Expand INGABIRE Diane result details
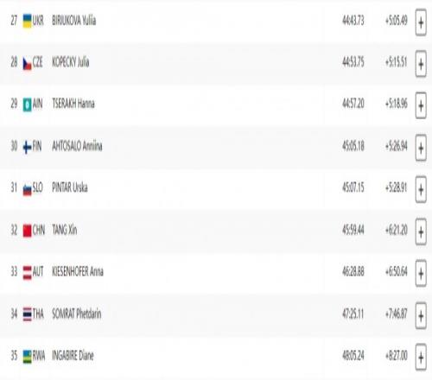 421,358
